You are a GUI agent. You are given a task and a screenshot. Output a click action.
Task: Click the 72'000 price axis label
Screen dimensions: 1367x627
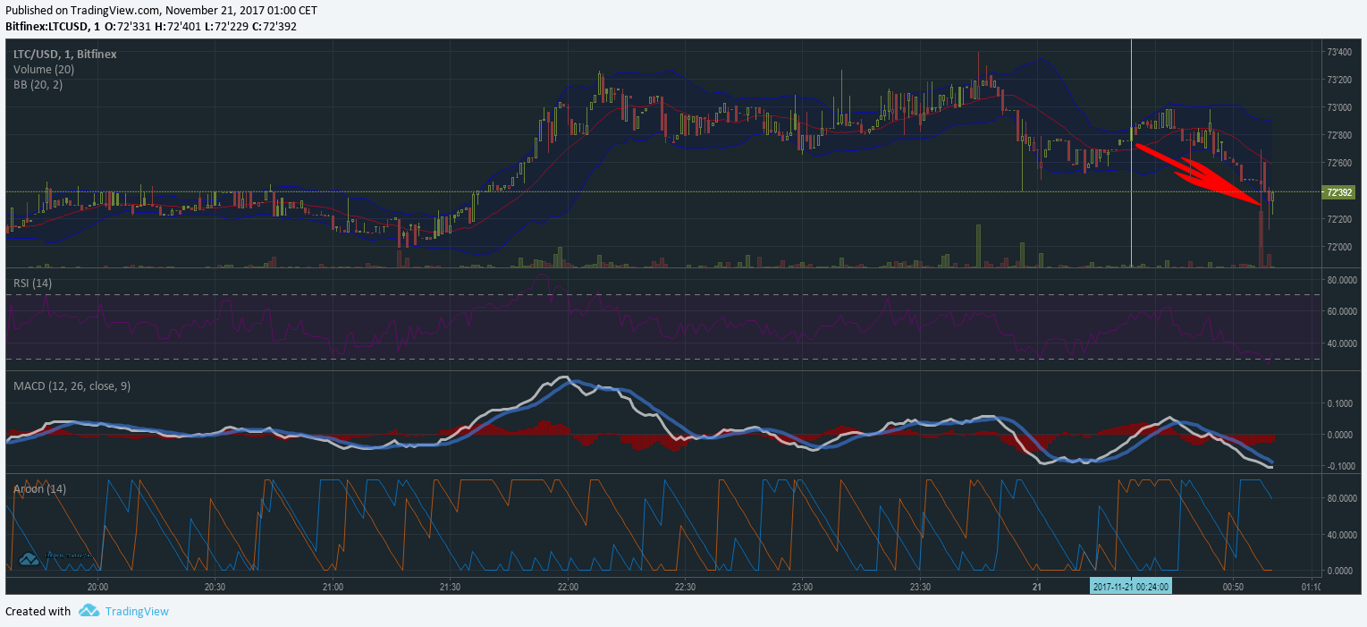(x=1338, y=248)
